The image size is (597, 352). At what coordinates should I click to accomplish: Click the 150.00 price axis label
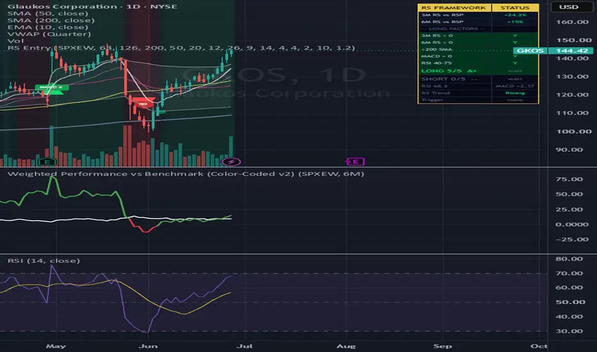(574, 40)
